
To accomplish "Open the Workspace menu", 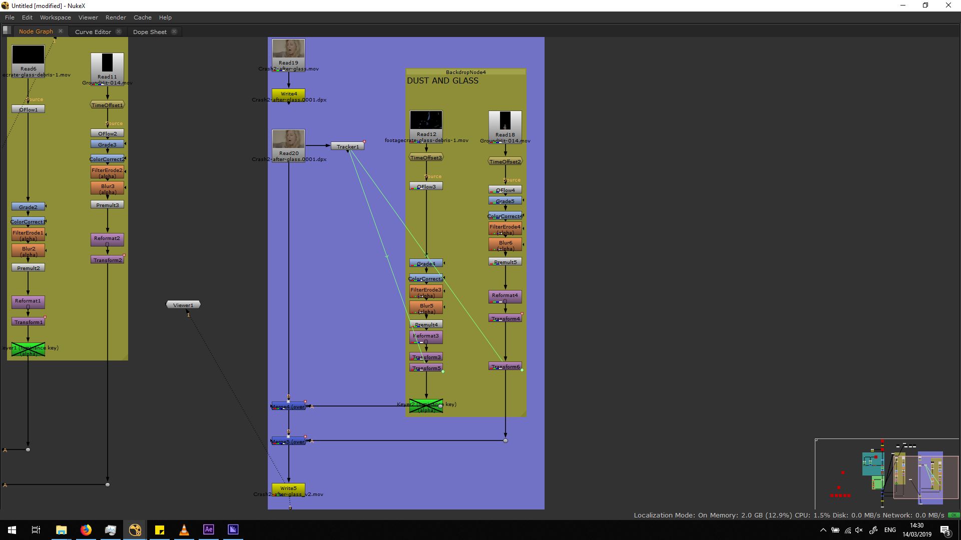I will (x=55, y=17).
